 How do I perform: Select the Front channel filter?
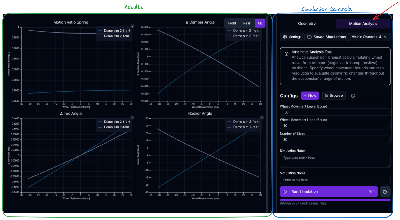click(x=232, y=23)
